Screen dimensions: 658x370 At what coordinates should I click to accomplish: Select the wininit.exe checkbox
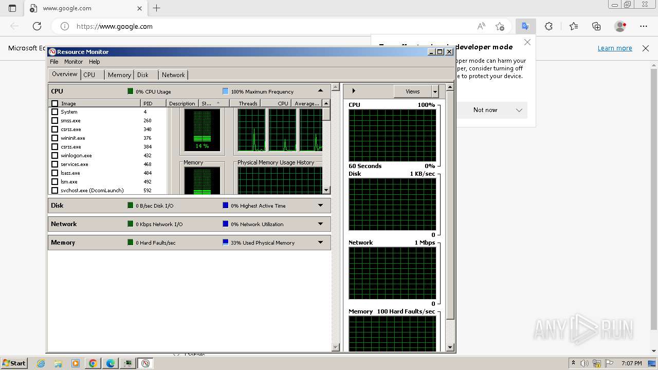55,138
